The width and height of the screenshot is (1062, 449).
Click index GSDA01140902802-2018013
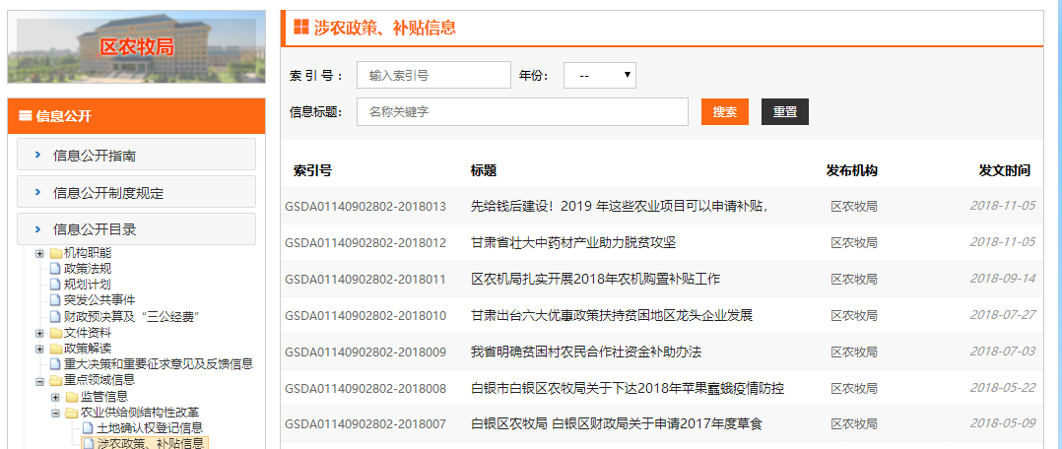[x=365, y=206]
